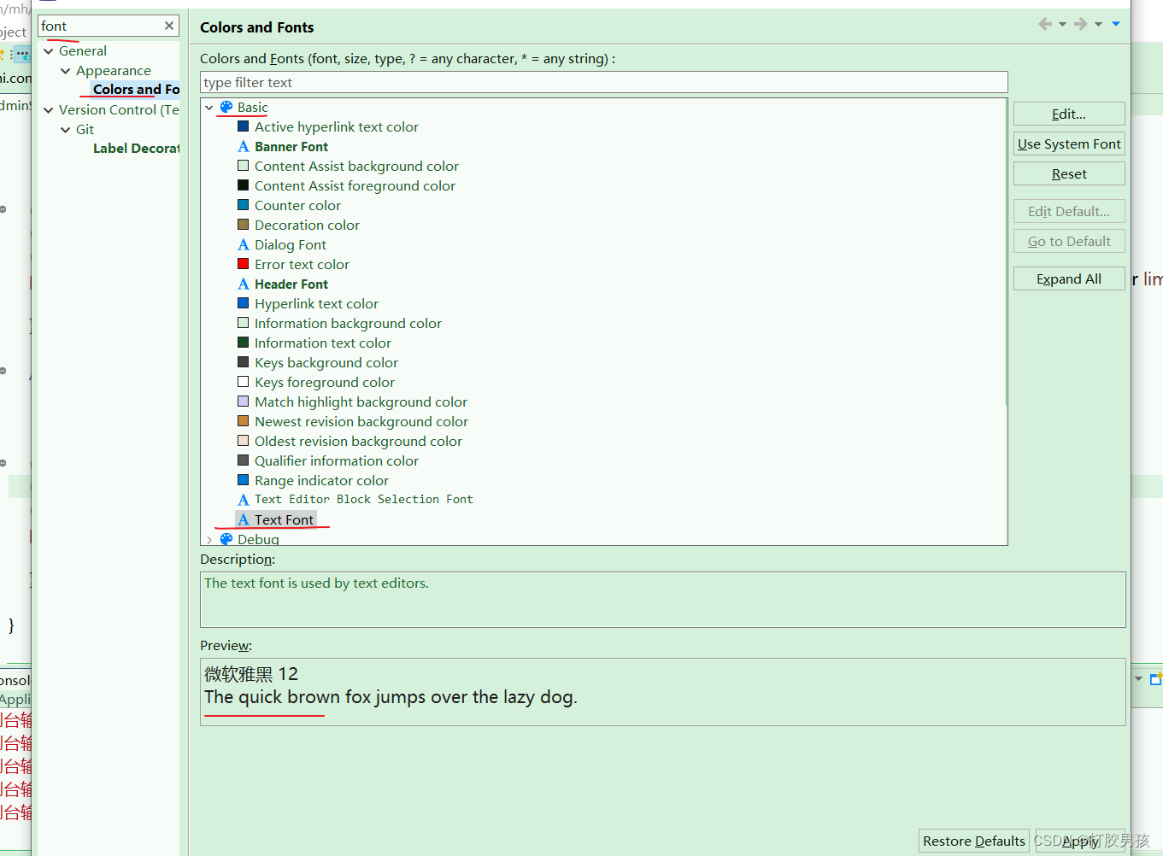
Task: Click the Edit... button
Action: click(x=1069, y=114)
